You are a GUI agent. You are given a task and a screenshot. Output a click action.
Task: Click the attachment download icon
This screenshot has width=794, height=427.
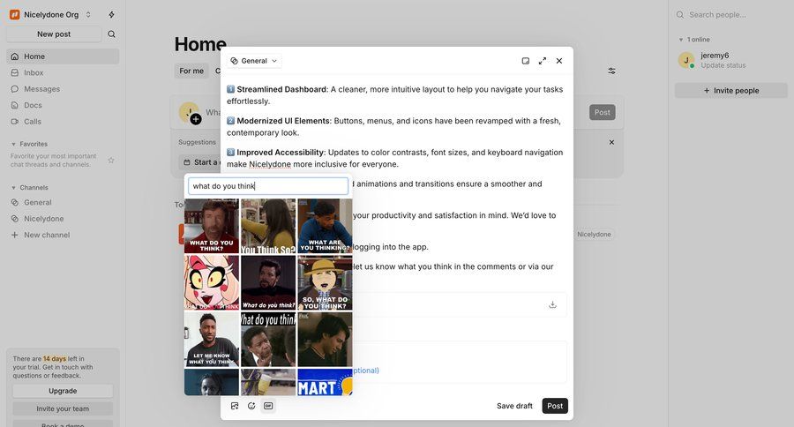(x=552, y=304)
